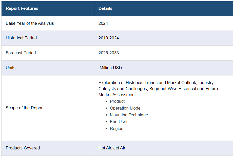
Task: Select the Forecast Period row label
Action: pyautogui.click(x=21, y=53)
